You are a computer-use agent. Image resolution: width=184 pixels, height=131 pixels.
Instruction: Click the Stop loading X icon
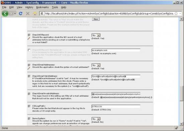(x=28, y=14)
